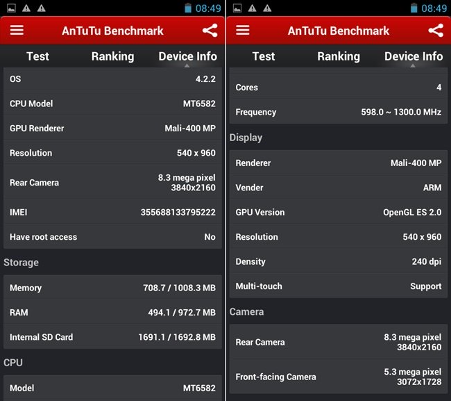Tap the Internal SD Card storage row
This screenshot has height=401, width=451.
click(x=112, y=337)
